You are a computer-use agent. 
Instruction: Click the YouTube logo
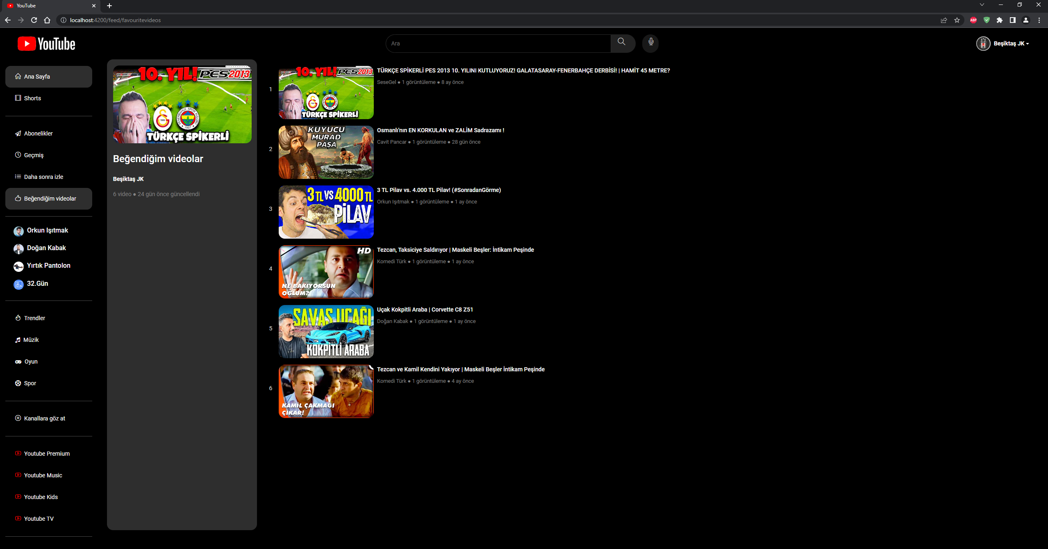coord(46,43)
